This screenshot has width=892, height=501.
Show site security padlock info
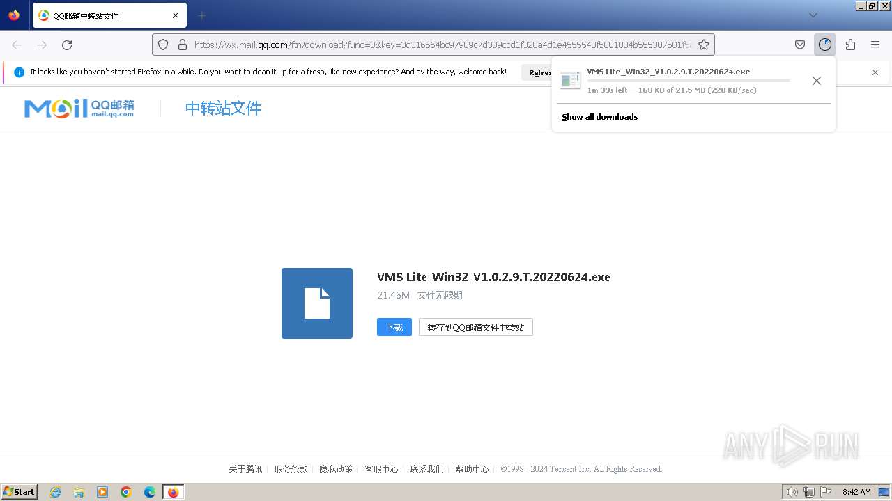[x=183, y=45]
